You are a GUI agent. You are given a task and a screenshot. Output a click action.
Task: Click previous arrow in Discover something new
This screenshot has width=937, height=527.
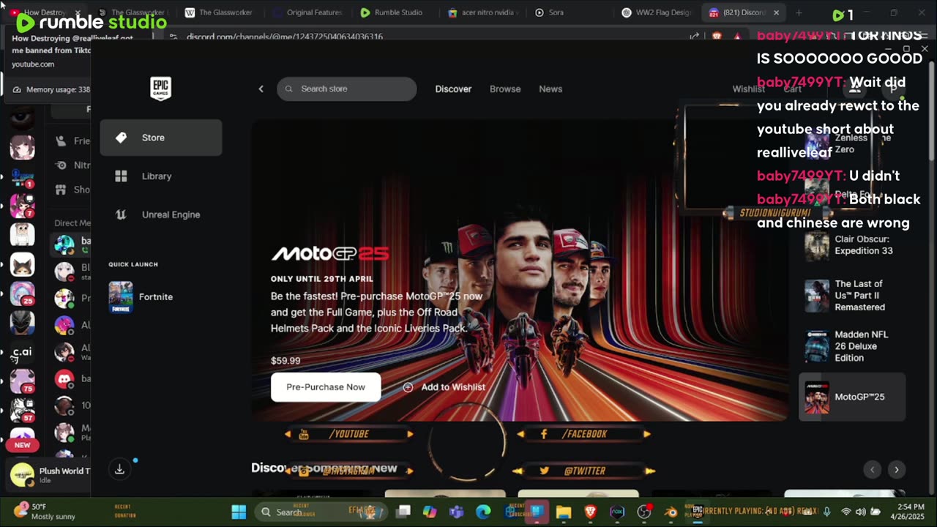click(x=872, y=470)
